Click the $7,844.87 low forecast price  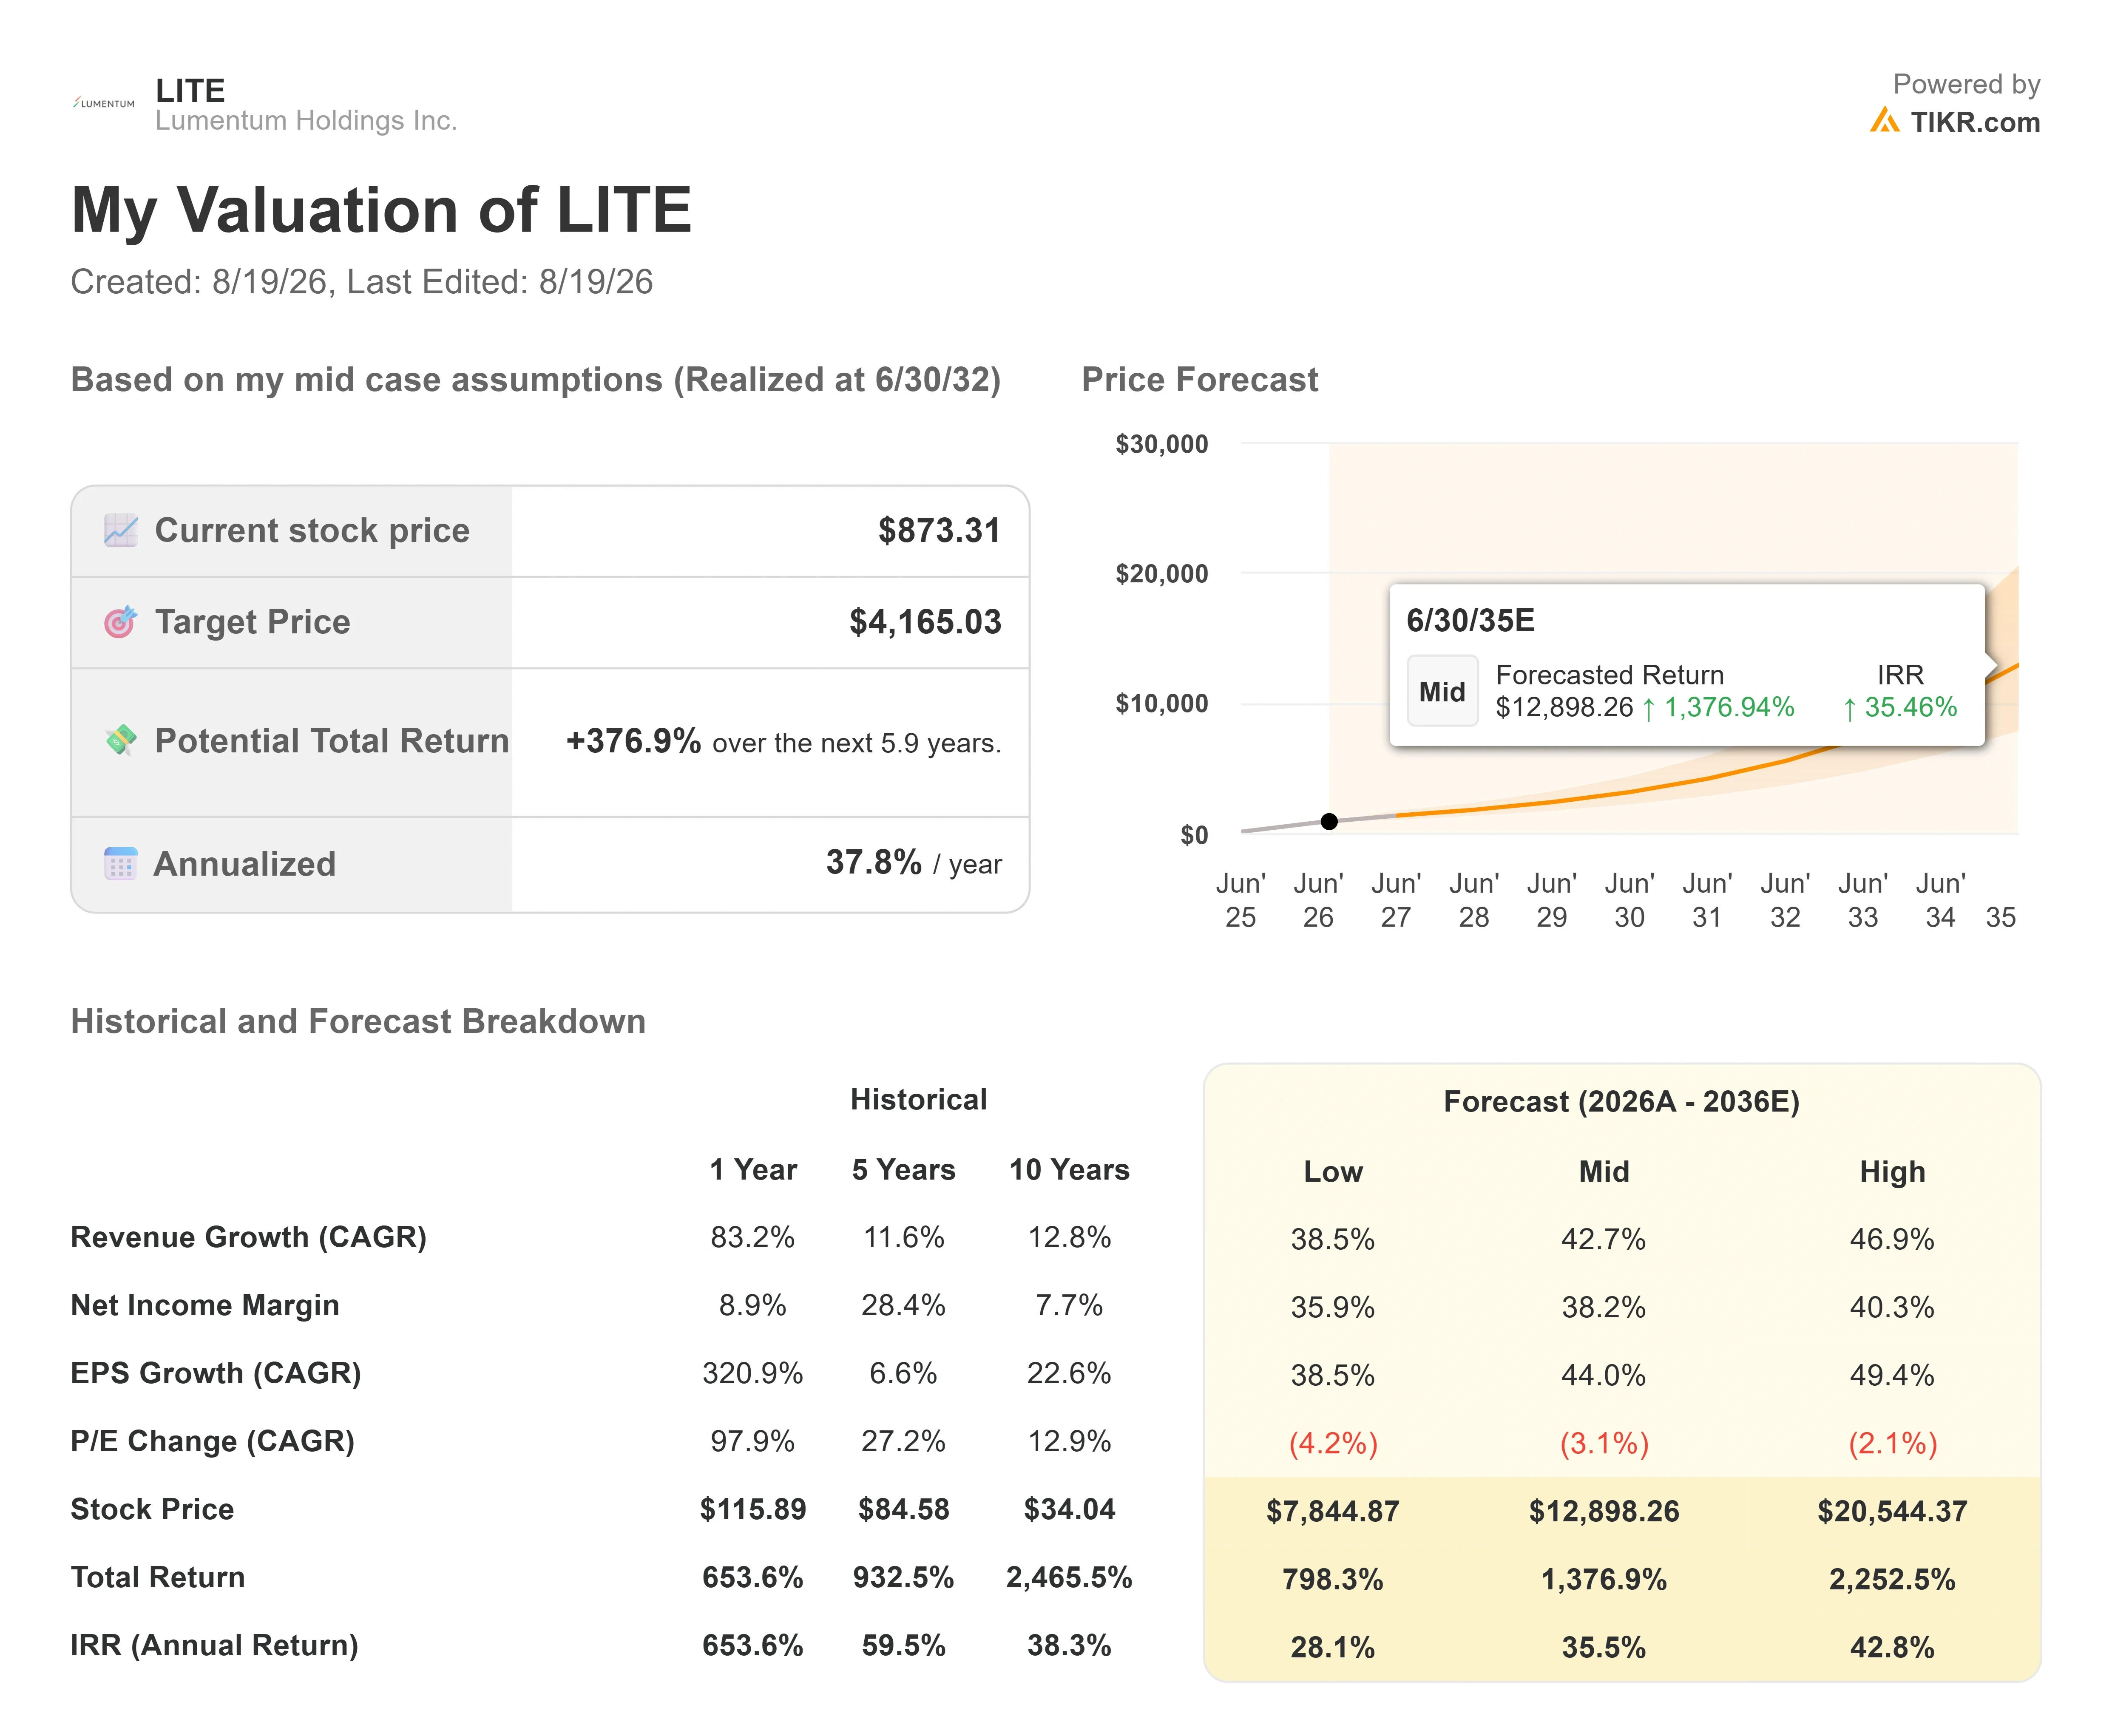pos(1333,1512)
